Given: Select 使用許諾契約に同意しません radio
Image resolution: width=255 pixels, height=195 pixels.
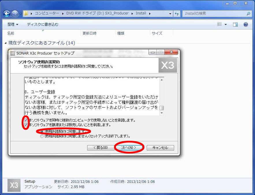Looking at the screenshot, I should (x=42, y=136).
